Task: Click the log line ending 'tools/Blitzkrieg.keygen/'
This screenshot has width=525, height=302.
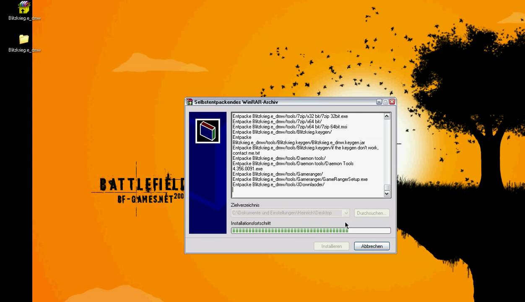Action: click(x=282, y=132)
